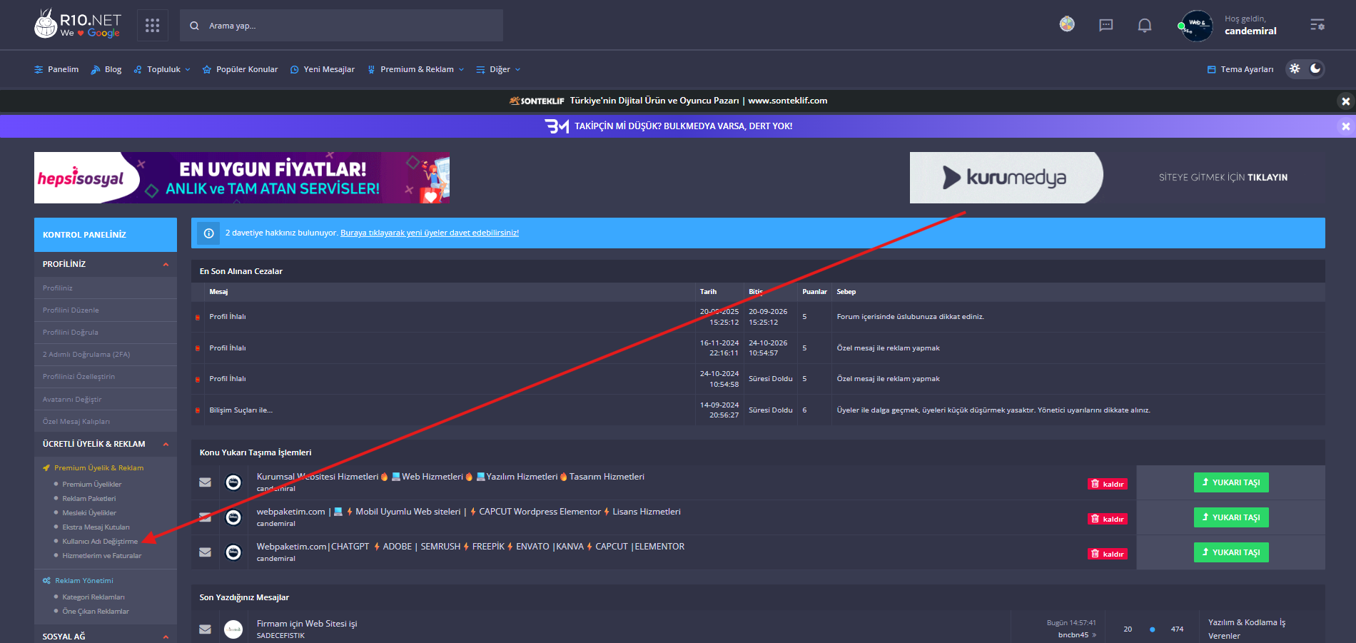Click YUKARI TAŞI for Webpaketim.com|CHATGPT
Viewport: 1356px width, 643px height.
[x=1231, y=552]
